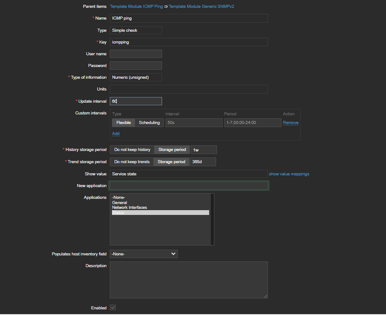Remove the flexible custom interval row
This screenshot has width=386, height=315.
click(x=291, y=122)
